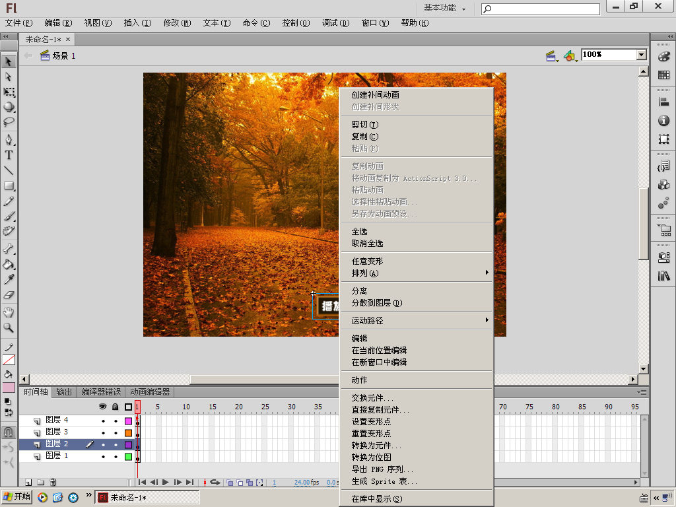This screenshot has height=507, width=676.
Task: Toggle visibility dot for 图层 4
Action: click(103, 421)
